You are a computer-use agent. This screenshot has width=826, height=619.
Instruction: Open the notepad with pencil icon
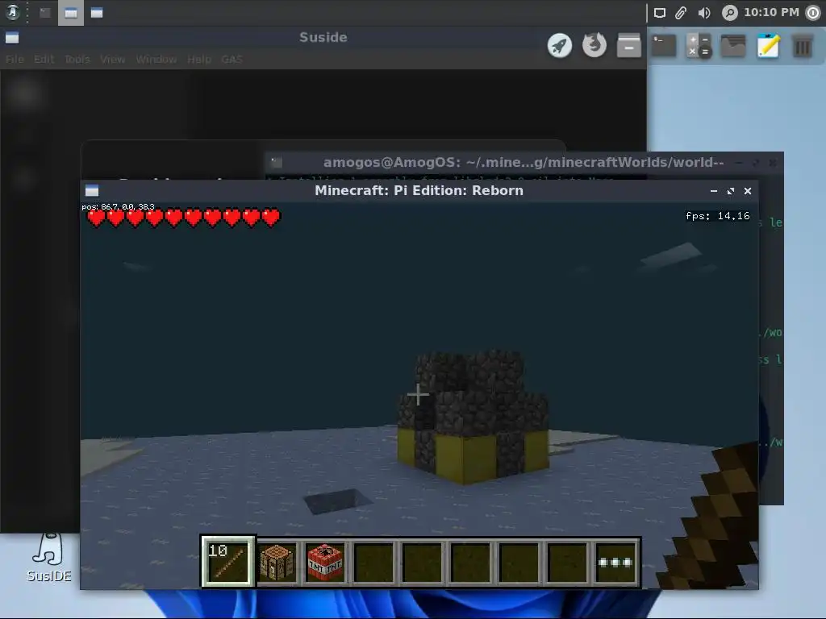(768, 46)
